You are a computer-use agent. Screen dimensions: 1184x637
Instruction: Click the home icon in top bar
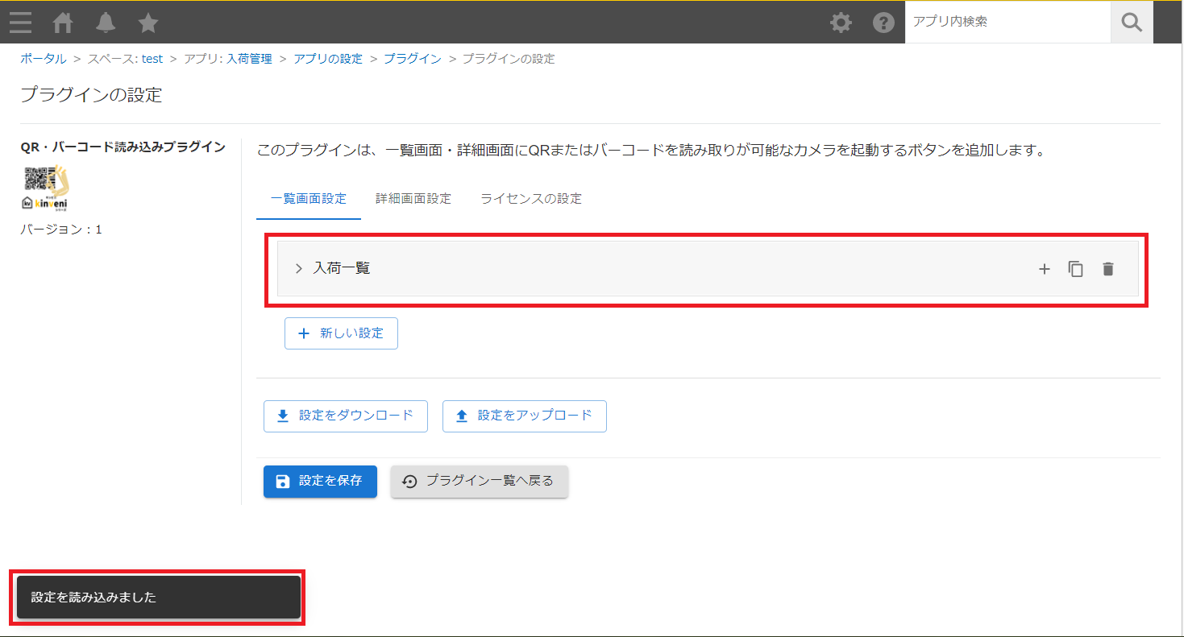(63, 23)
